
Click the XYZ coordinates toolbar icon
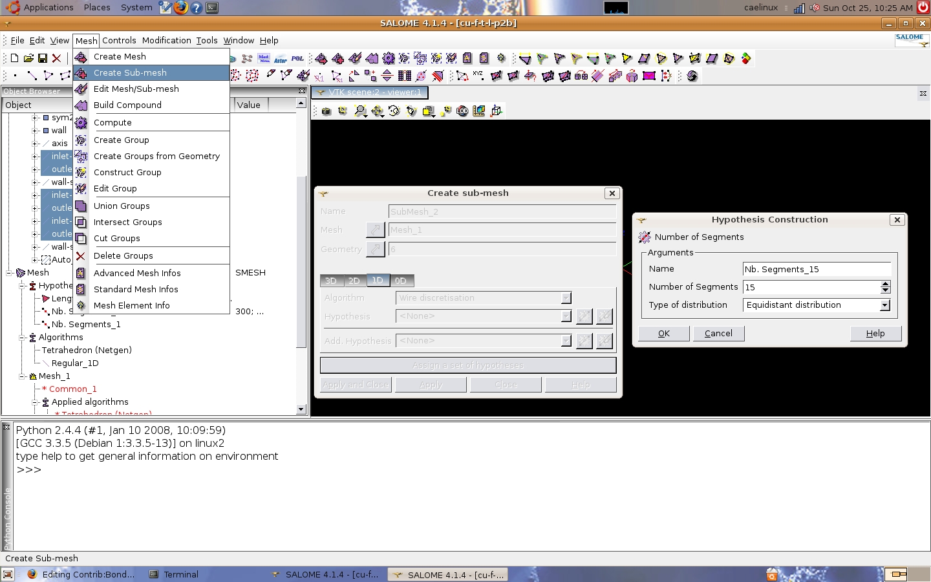tap(478, 76)
